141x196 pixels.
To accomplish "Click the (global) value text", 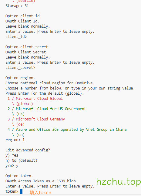I will click(25, 104).
